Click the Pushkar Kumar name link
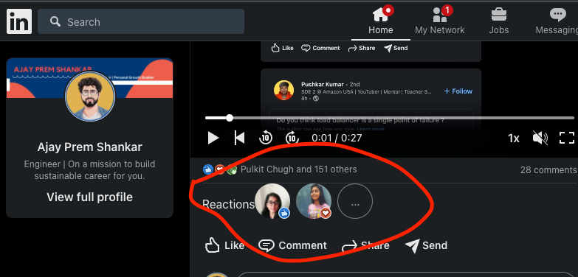This screenshot has width=578, height=277. click(x=322, y=84)
